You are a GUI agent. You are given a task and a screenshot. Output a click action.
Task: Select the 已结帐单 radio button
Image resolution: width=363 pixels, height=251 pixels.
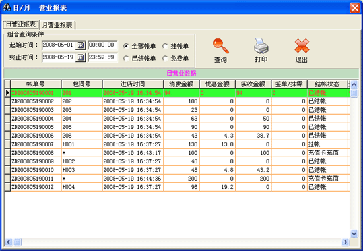[x=126, y=59]
